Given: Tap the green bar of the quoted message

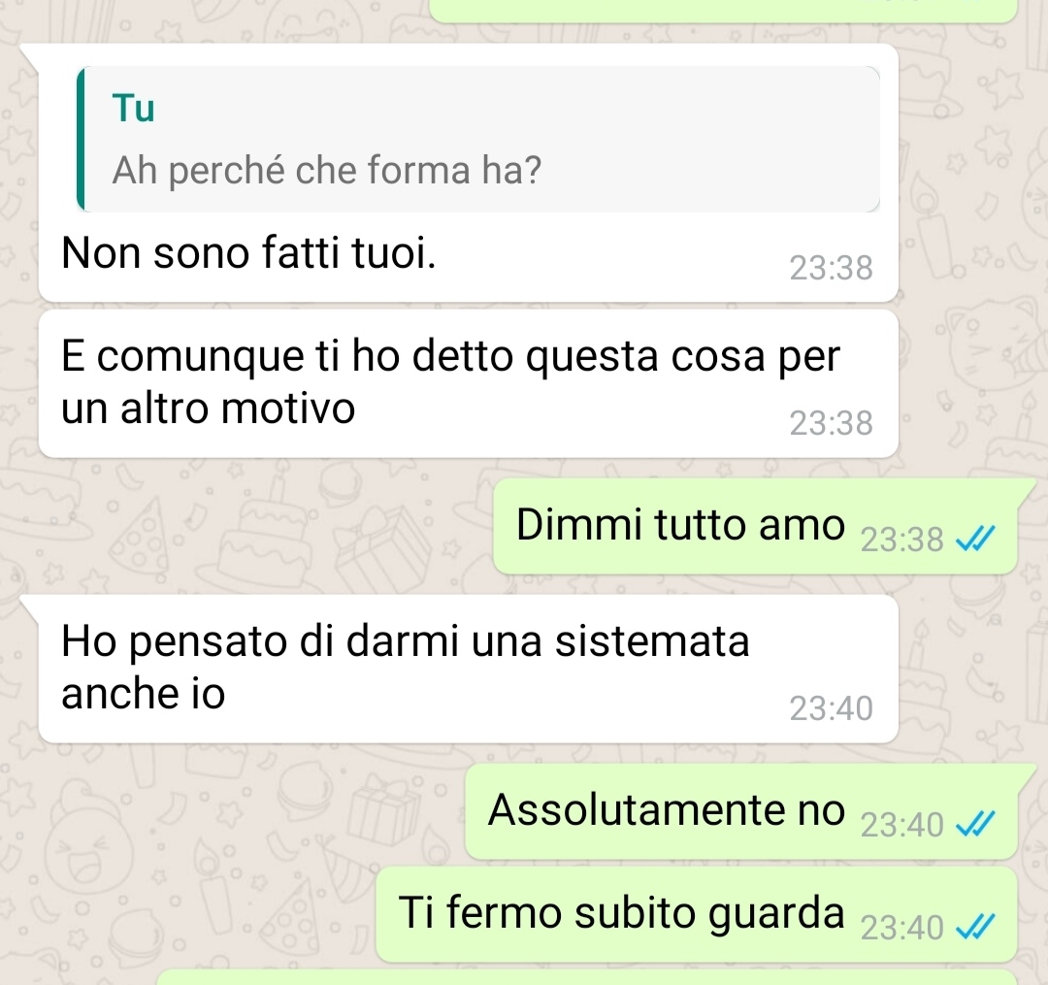Looking at the screenshot, I should click(81, 139).
